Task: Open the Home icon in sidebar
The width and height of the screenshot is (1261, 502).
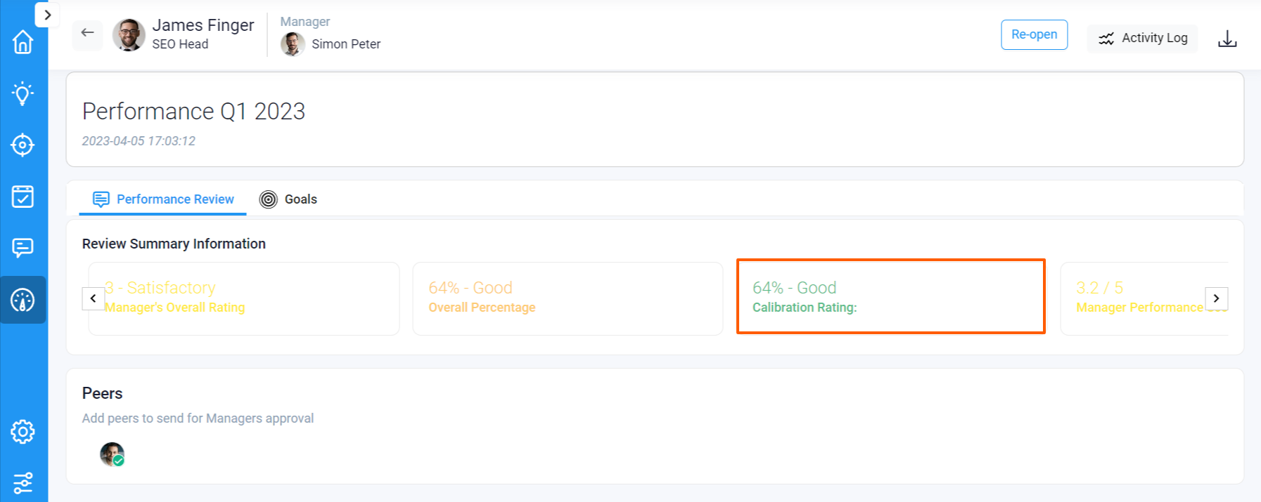Action: click(x=23, y=42)
